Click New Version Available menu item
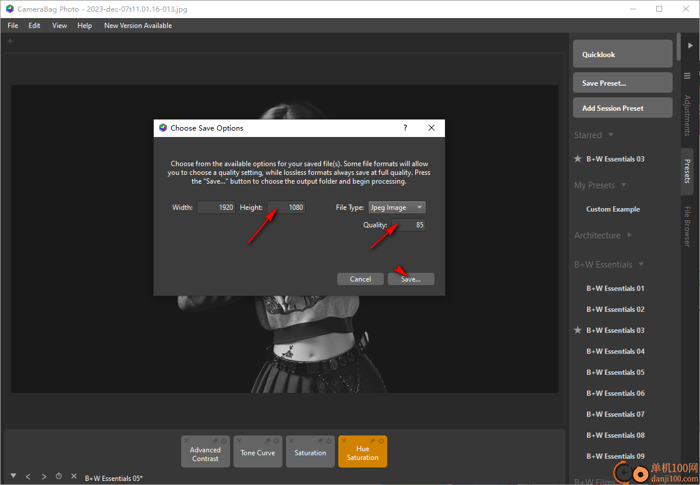The image size is (700, 485). [x=138, y=26]
